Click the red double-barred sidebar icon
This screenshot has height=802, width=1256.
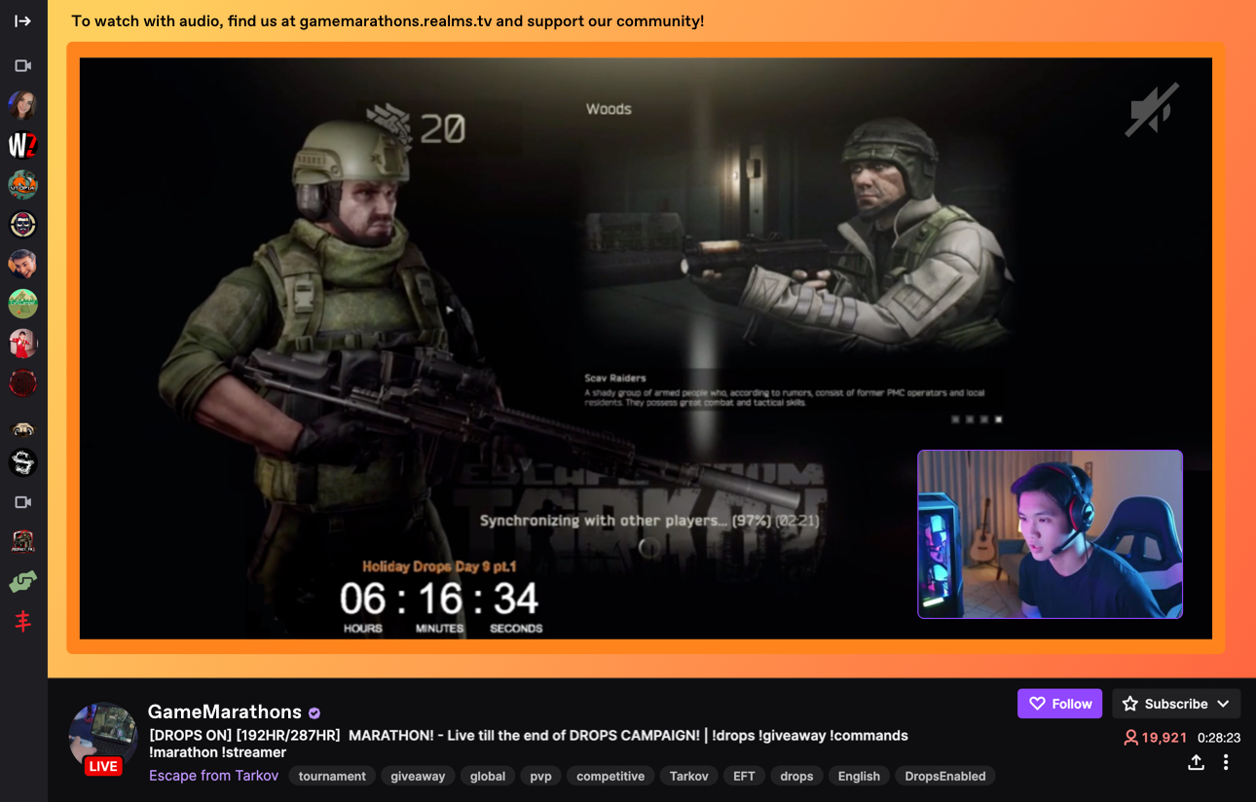(23, 622)
